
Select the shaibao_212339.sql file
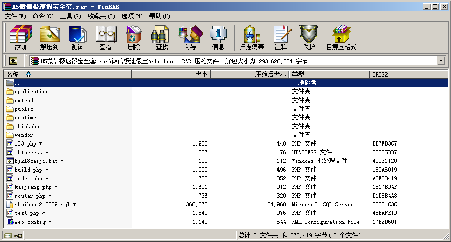42,204
